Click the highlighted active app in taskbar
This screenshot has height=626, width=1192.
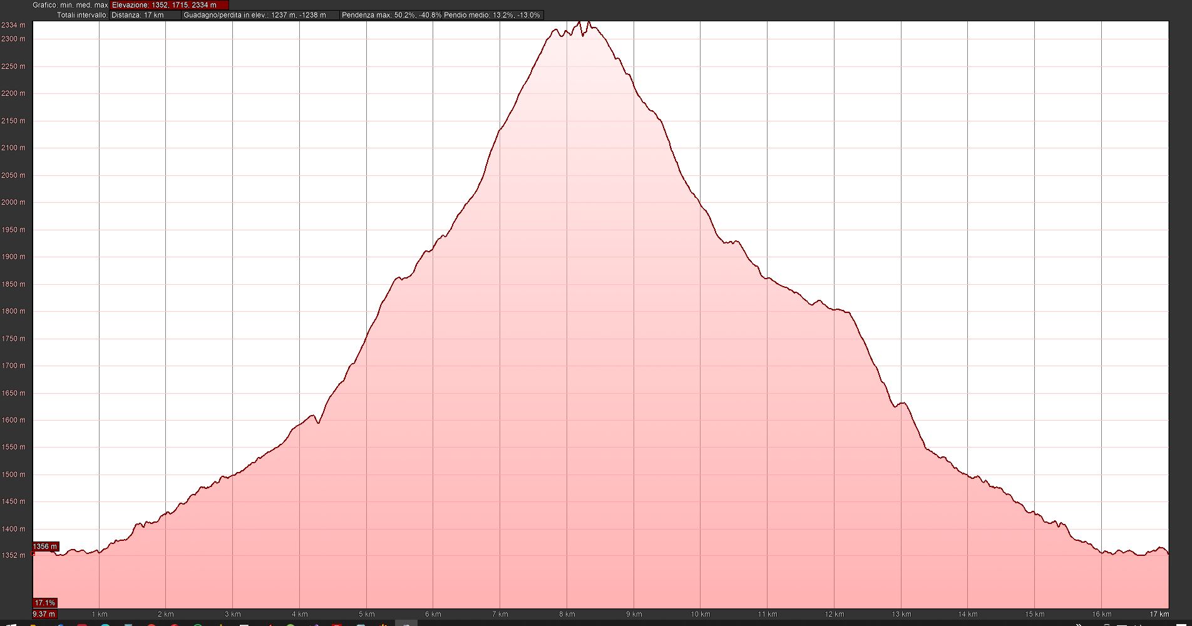coord(406,623)
